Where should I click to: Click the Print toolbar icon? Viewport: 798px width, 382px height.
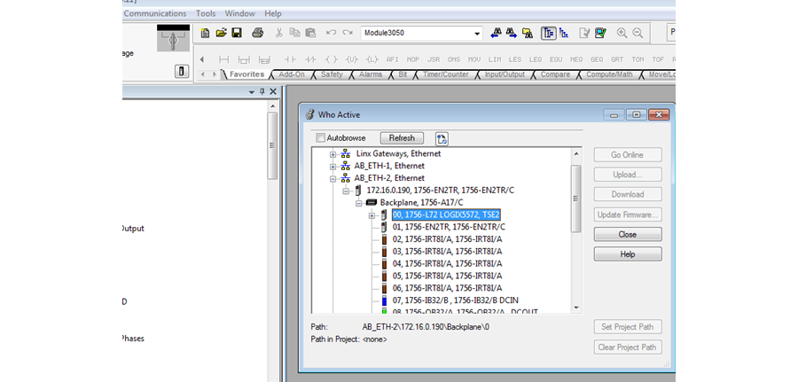[x=258, y=33]
